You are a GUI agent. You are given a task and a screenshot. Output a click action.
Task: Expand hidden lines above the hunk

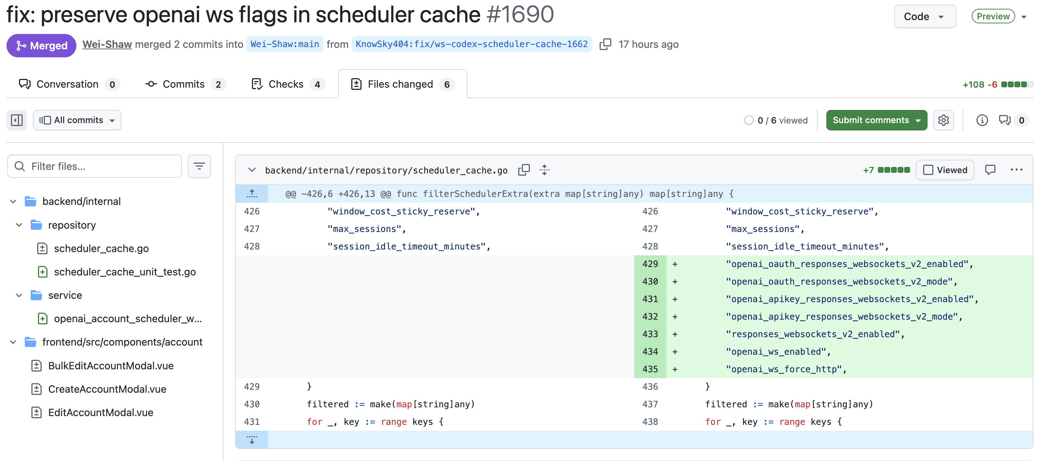coord(252,194)
